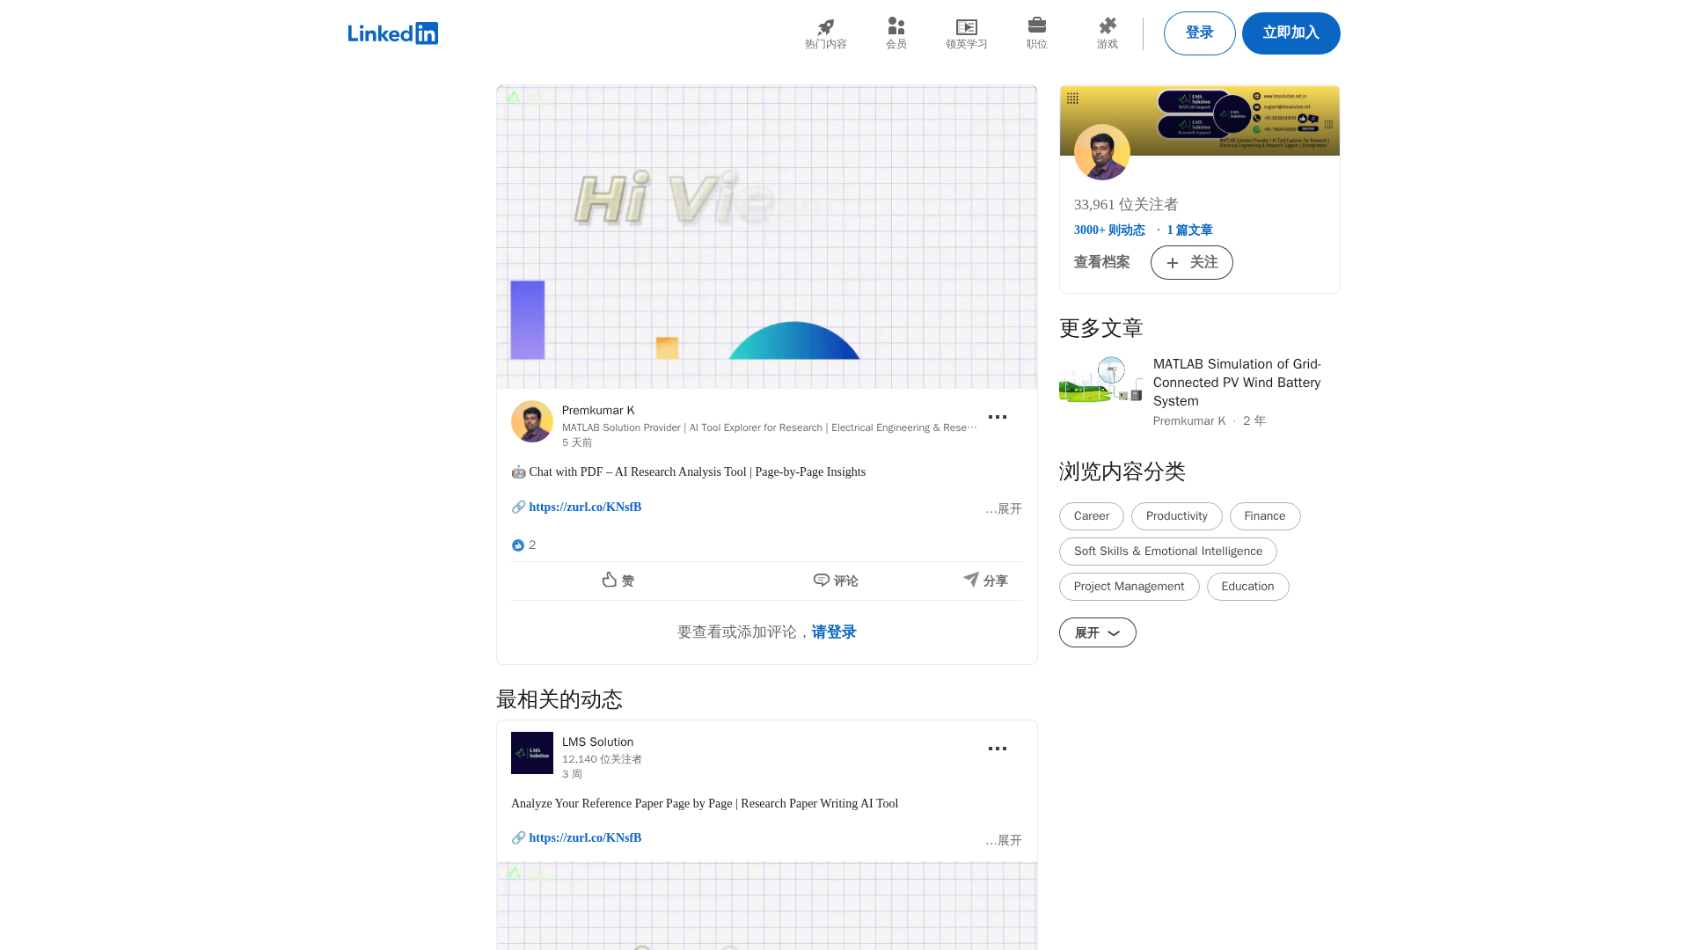The height and width of the screenshot is (950, 1689).
Task: Click the 评论 comment icon
Action: 822,580
